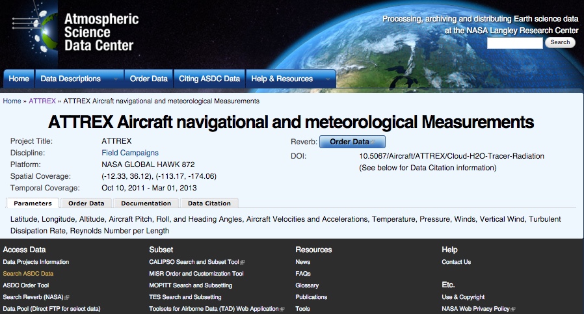The width and height of the screenshot is (584, 314).
Task: Go to the Home menu item
Action: tap(19, 79)
